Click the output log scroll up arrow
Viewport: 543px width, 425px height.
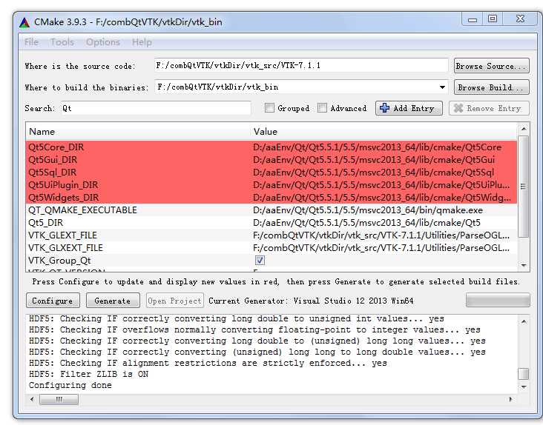coord(524,321)
